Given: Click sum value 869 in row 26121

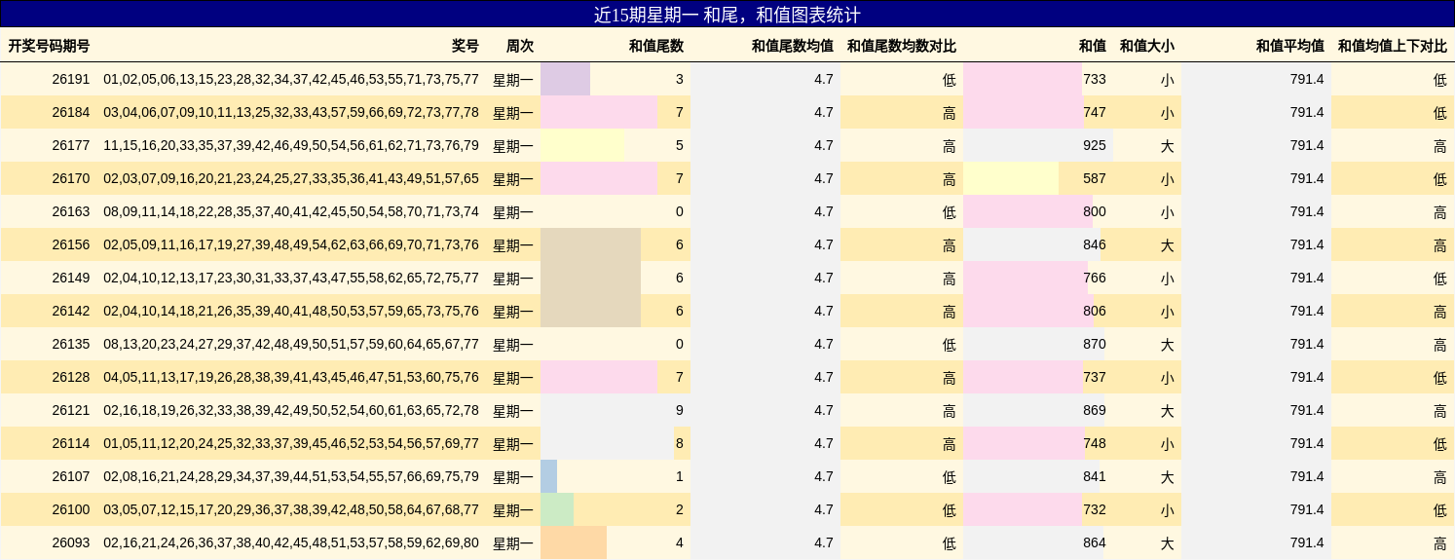Looking at the screenshot, I should point(1095,410).
